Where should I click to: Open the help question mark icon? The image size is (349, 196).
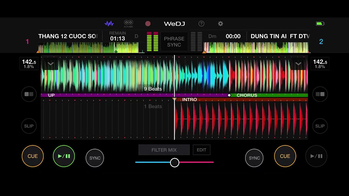pos(201,24)
